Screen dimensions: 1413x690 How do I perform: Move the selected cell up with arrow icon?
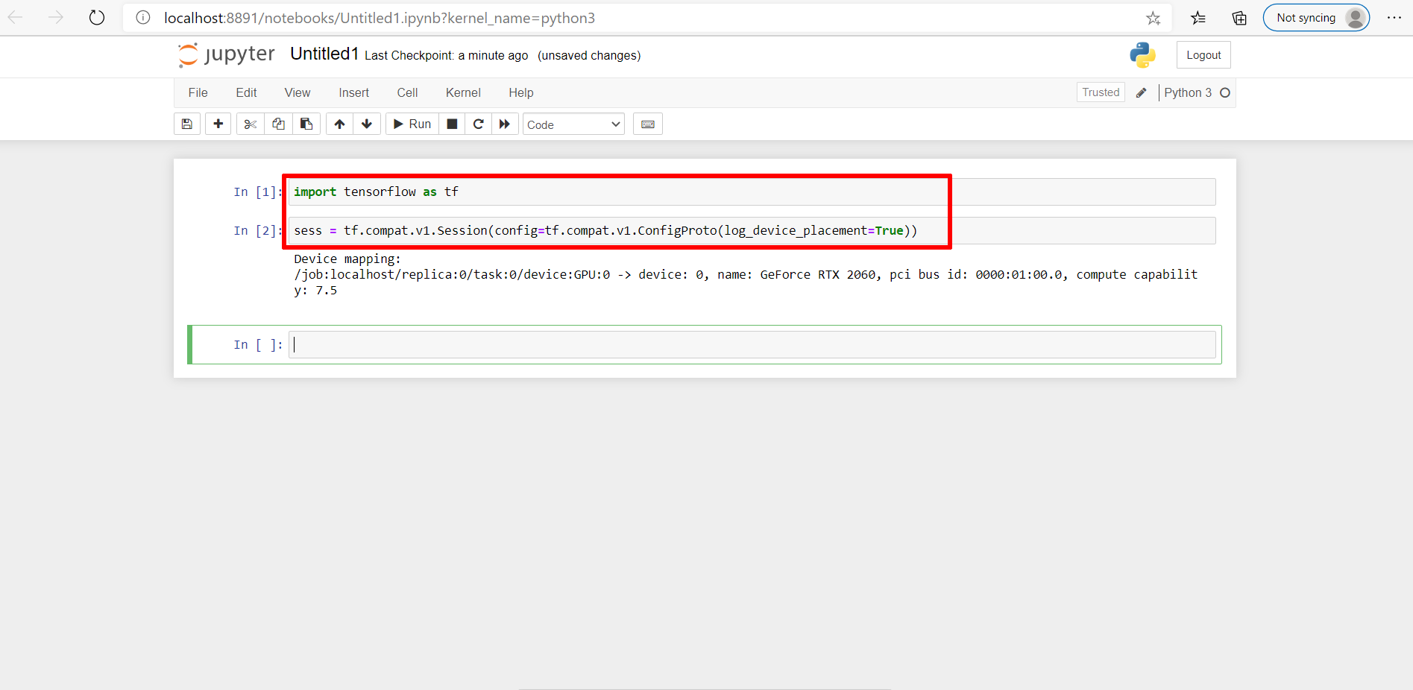click(339, 124)
